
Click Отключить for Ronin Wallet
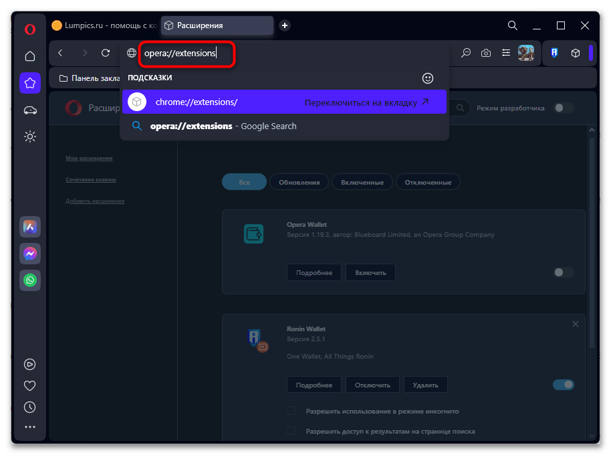tap(372, 385)
